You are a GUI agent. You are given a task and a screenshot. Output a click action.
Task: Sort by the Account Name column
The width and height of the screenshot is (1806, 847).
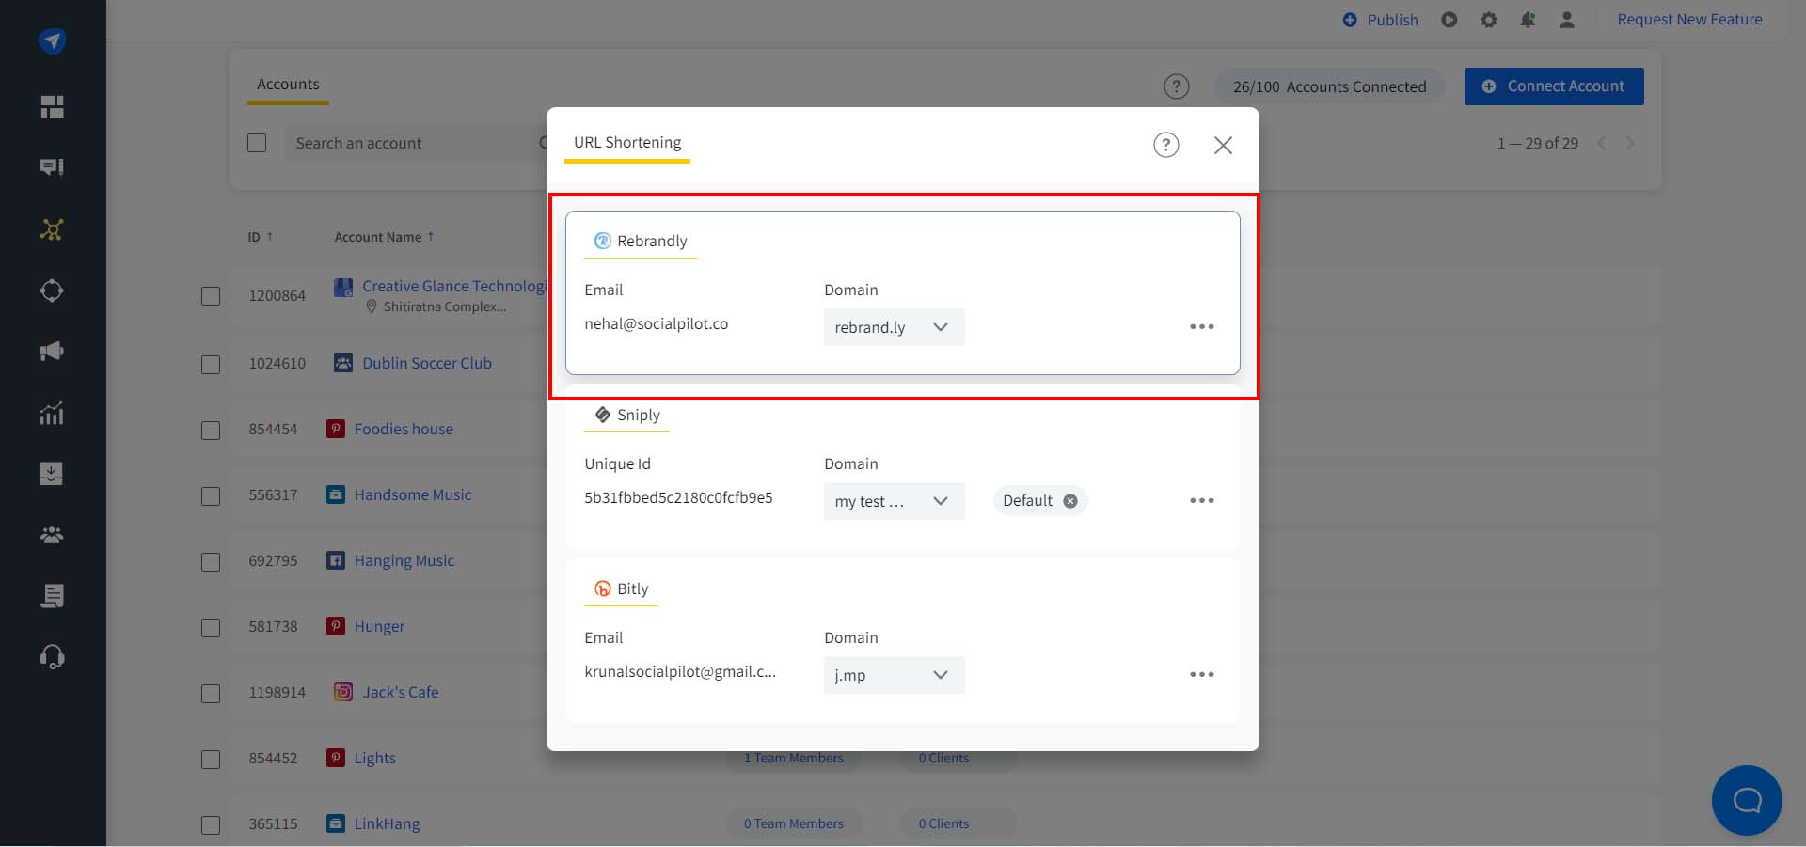[x=384, y=237]
